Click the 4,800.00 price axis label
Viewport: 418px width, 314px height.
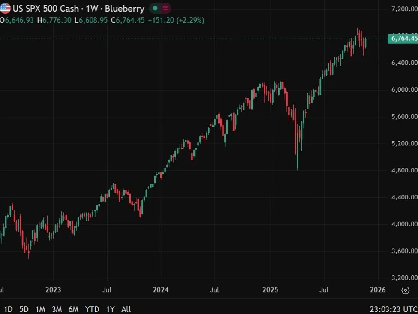404,170
